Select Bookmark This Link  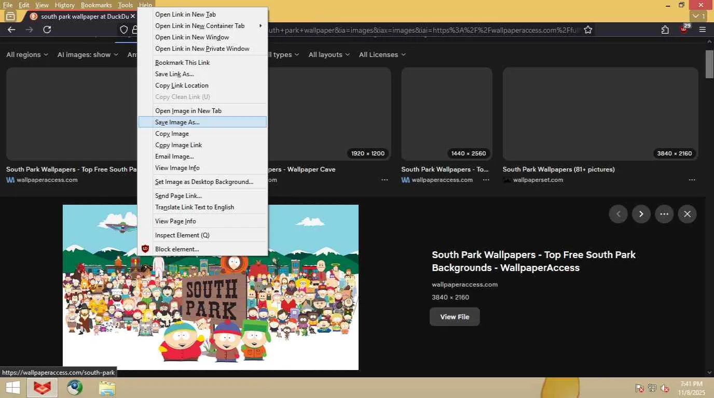coord(202,63)
